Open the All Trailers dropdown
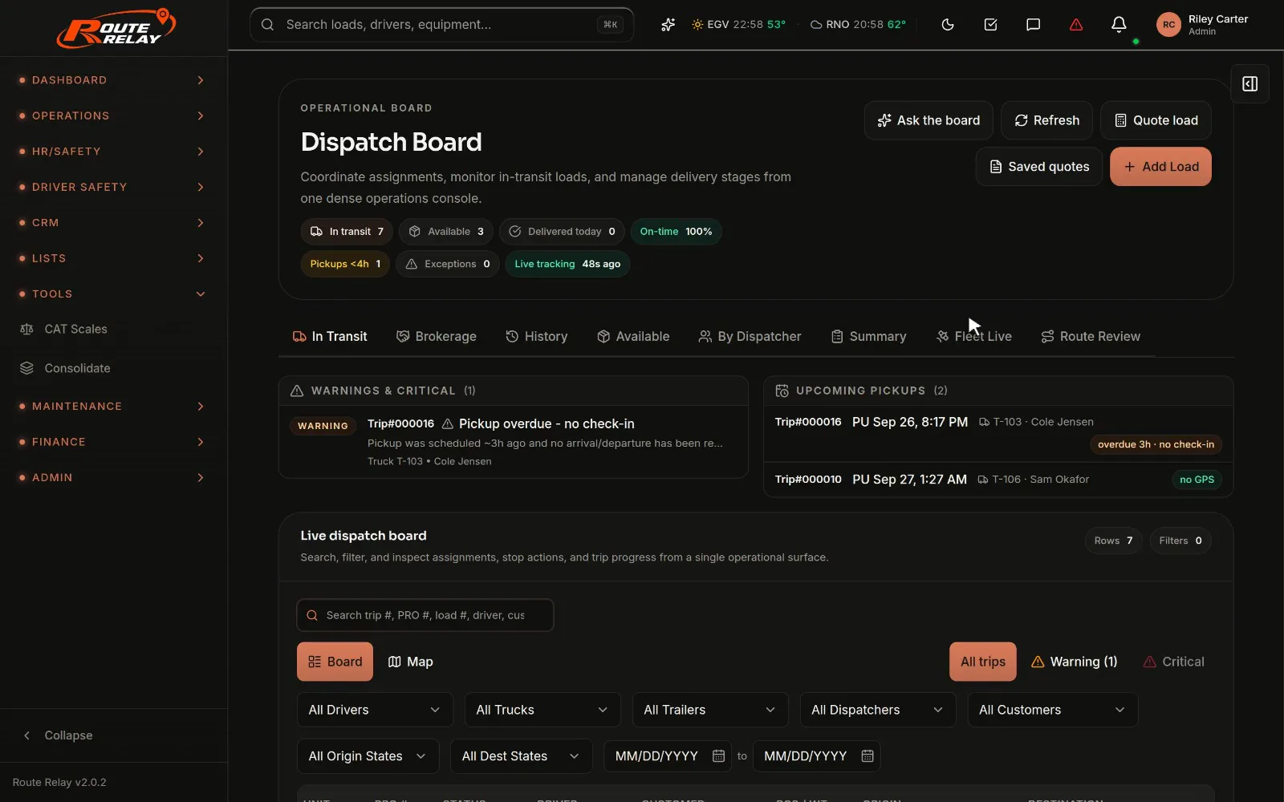 point(710,710)
